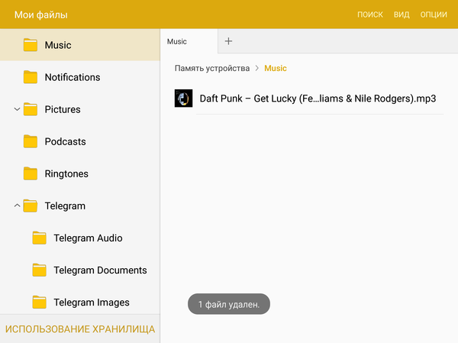
Task: Click the Telegram folder icon
Action: [x=30, y=205]
